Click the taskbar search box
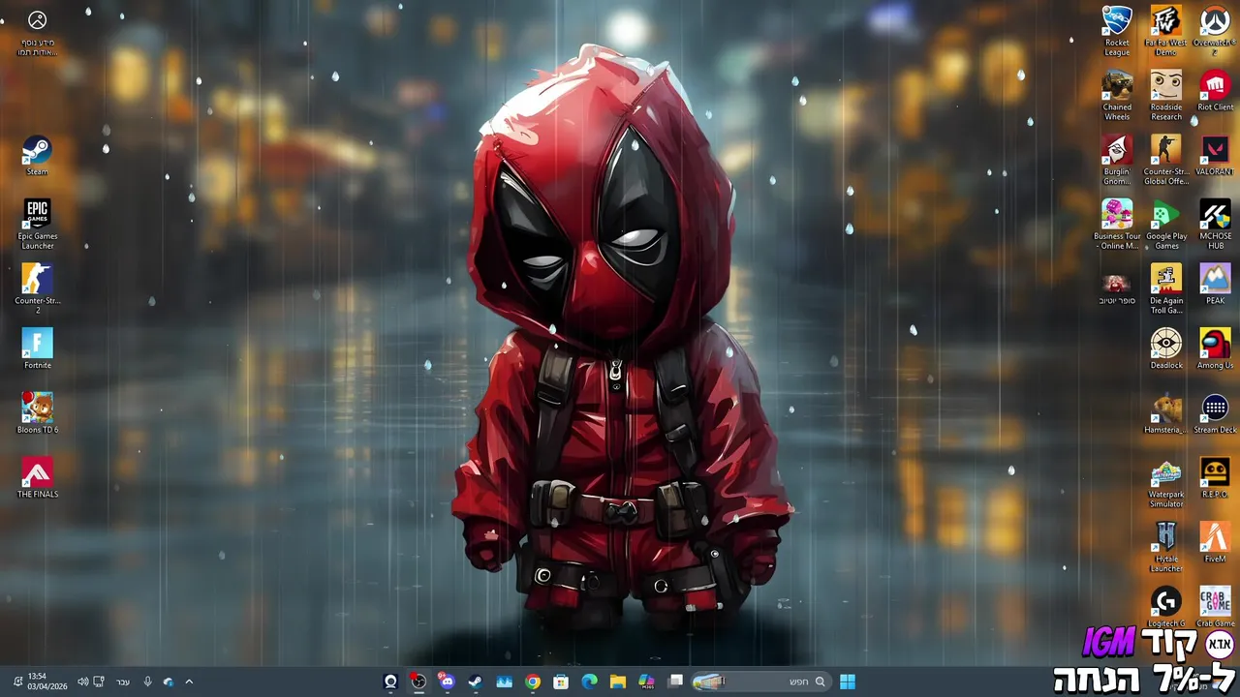 click(x=760, y=682)
